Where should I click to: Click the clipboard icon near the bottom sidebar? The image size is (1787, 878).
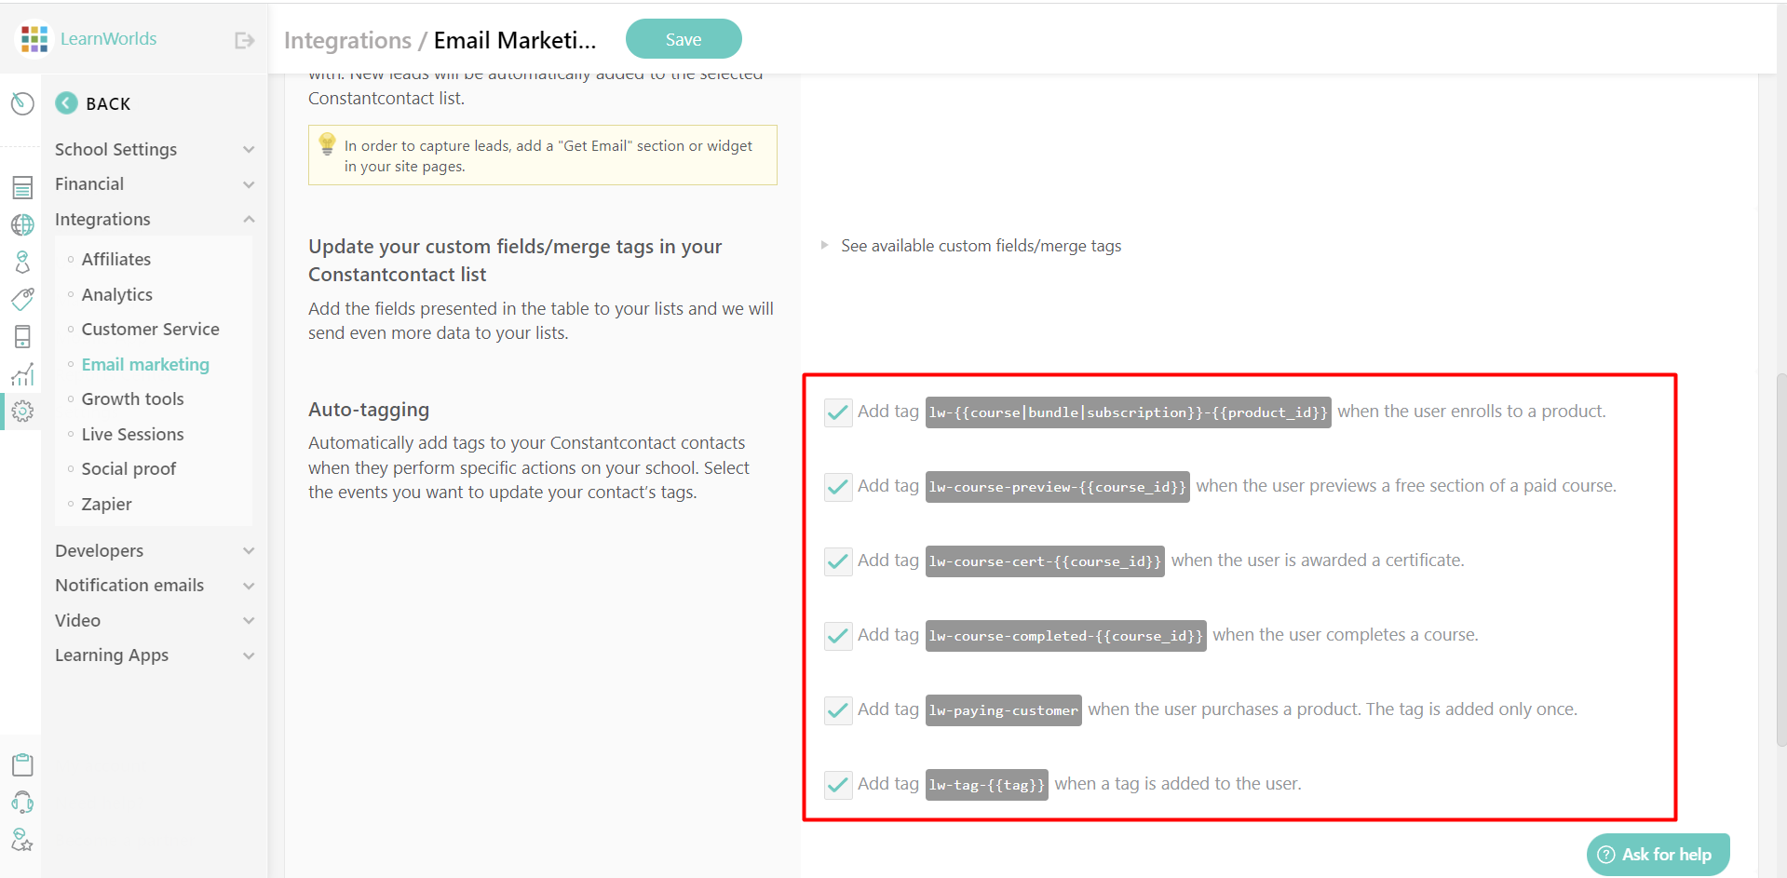pos(22,764)
